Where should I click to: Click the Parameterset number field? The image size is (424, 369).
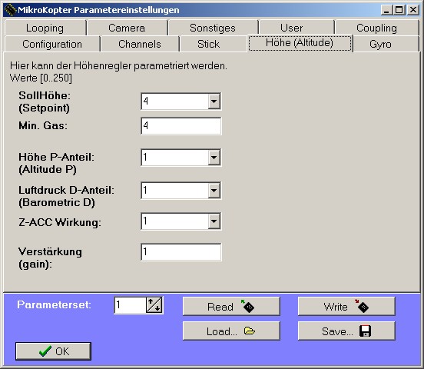click(x=130, y=305)
